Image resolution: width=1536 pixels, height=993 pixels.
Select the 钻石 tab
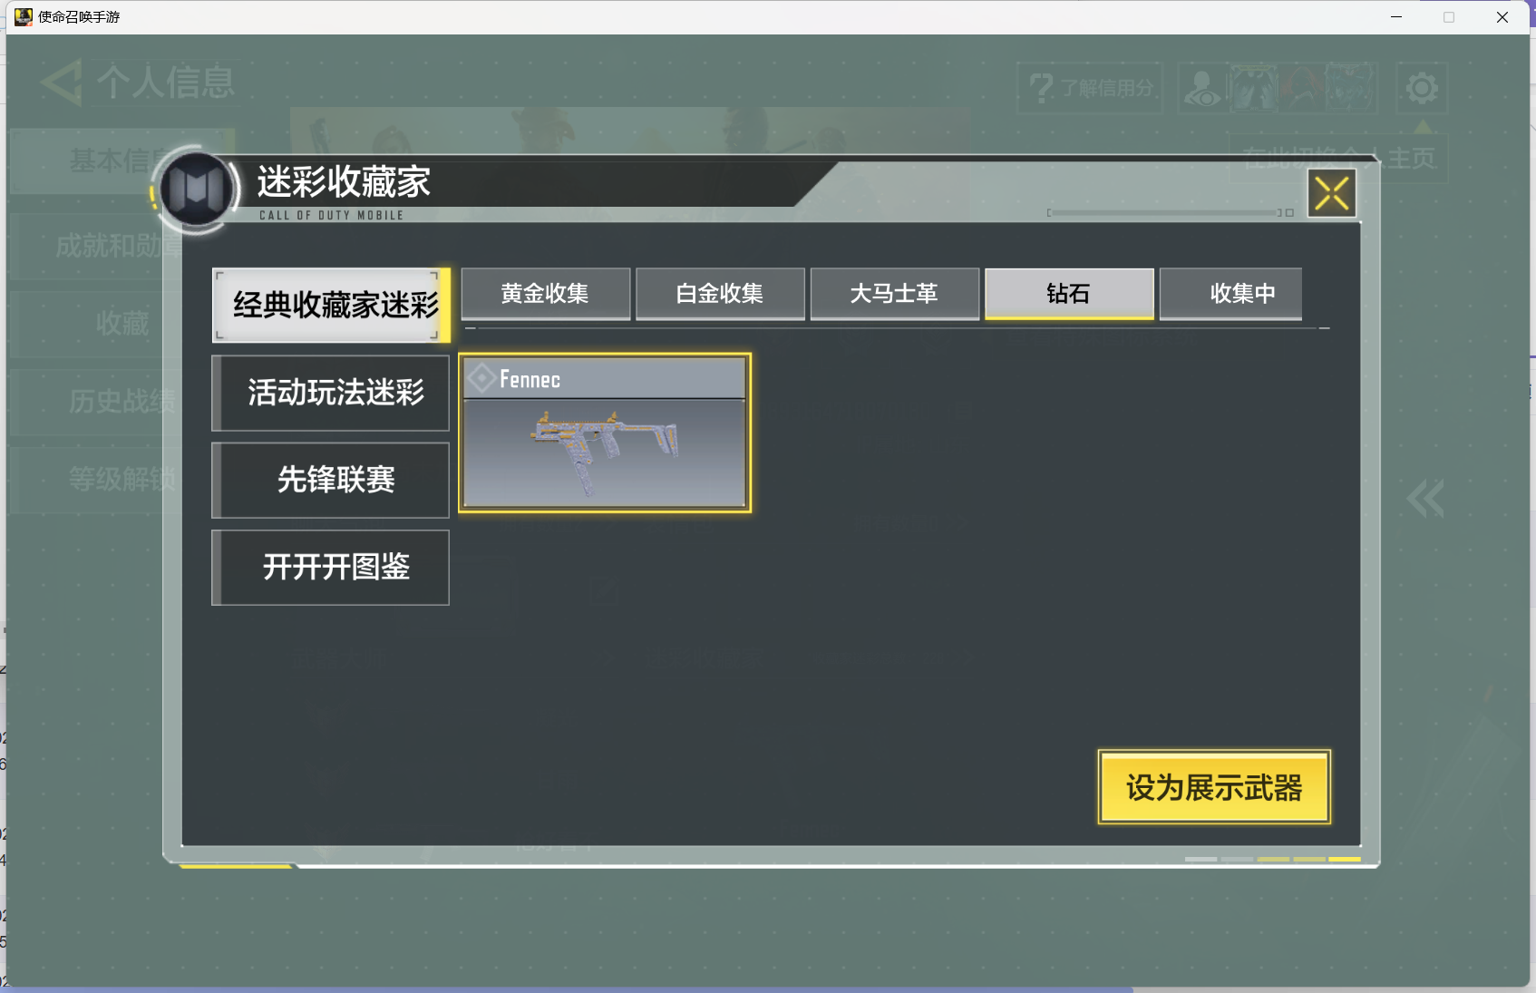[x=1069, y=293]
